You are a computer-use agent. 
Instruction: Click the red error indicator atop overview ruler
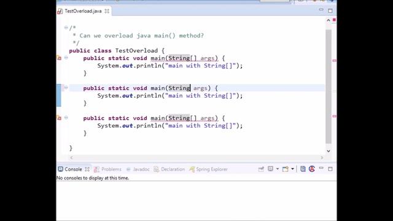pos(334,20)
